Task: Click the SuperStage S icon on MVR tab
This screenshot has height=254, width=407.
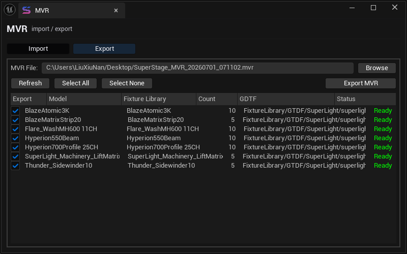Action: pos(26,10)
